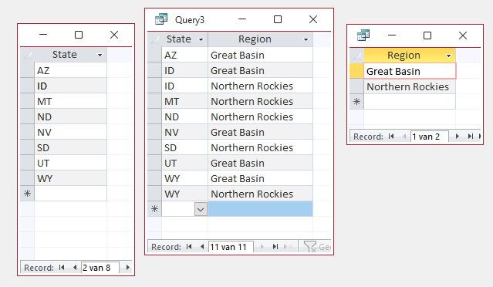Click record number box '2 van 8'

click(100, 268)
